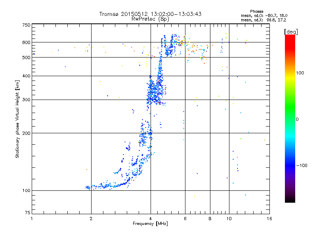The height and width of the screenshot is (238, 317).
Task: Click the colorbar tick label "-100"
Action: pos(302,165)
